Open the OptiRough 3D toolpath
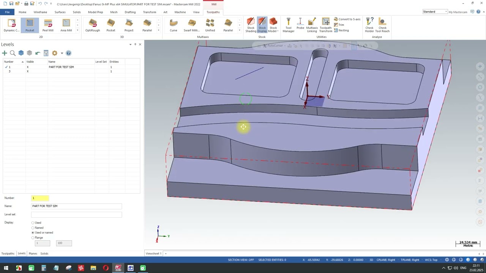The image size is (486, 273). 93,25
